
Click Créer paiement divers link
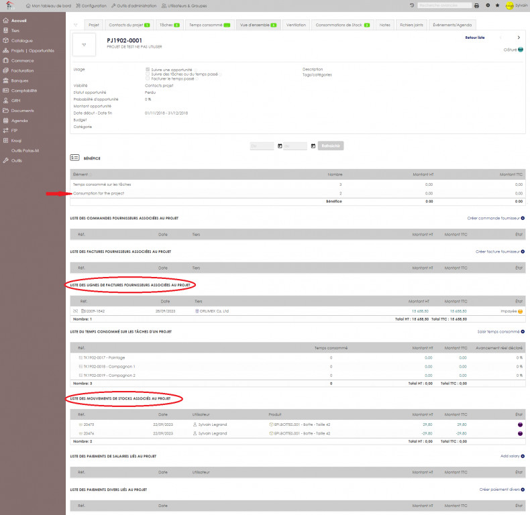pyautogui.click(x=500, y=490)
